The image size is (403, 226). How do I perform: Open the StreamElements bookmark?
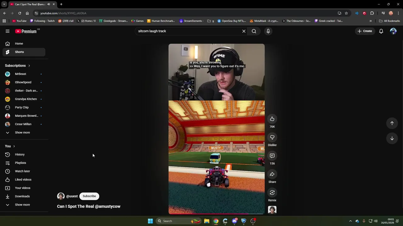coord(191,21)
